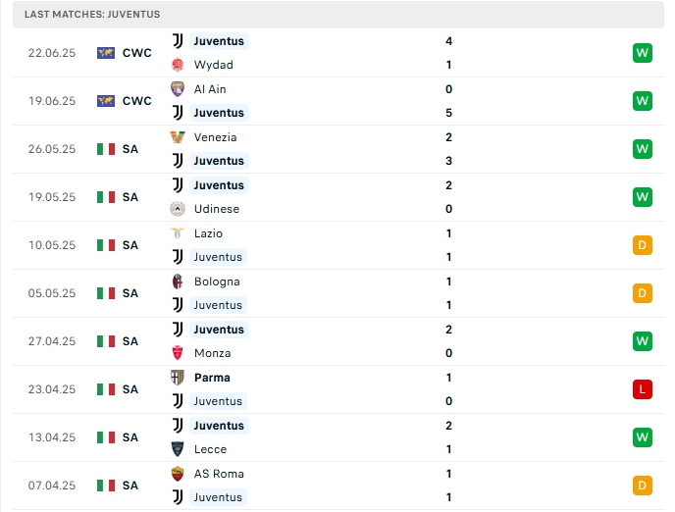The image size is (675, 512).
Task: Click the Monza club crest
Action: (x=178, y=353)
